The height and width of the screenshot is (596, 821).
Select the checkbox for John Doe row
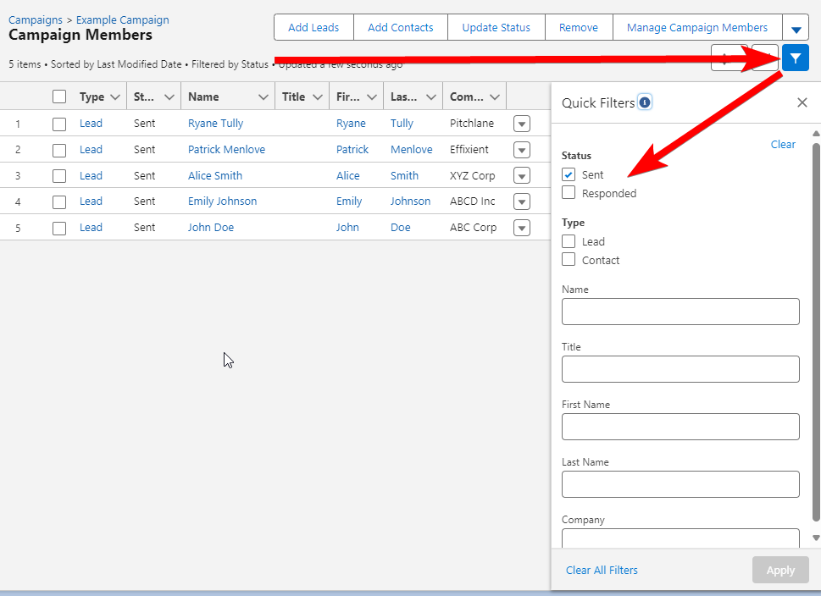[59, 228]
